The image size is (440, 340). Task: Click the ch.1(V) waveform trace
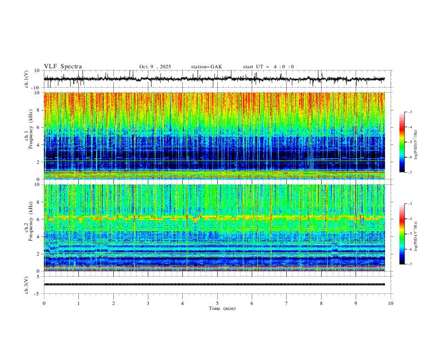click(214, 79)
